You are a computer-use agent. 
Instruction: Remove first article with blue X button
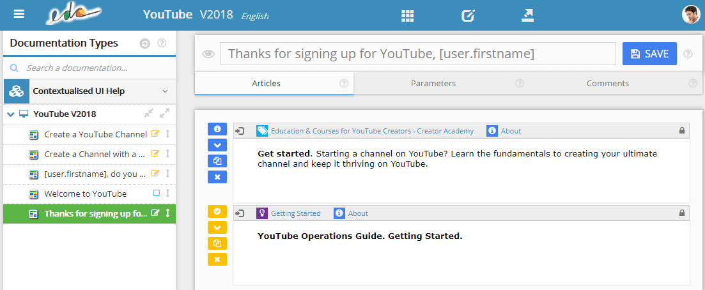tap(217, 177)
